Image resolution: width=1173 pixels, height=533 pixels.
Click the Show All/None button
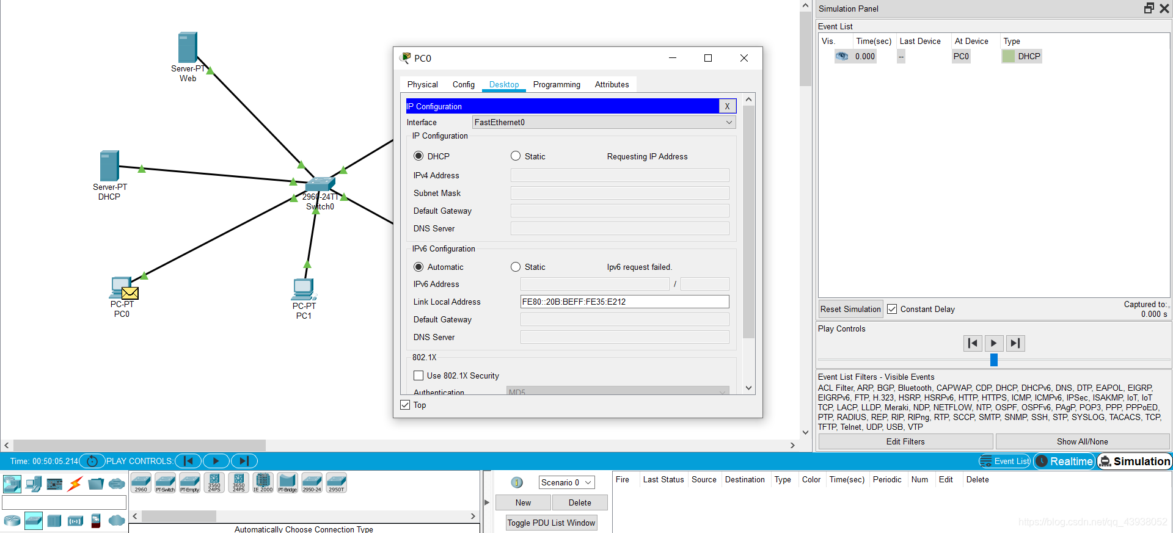coord(1083,441)
